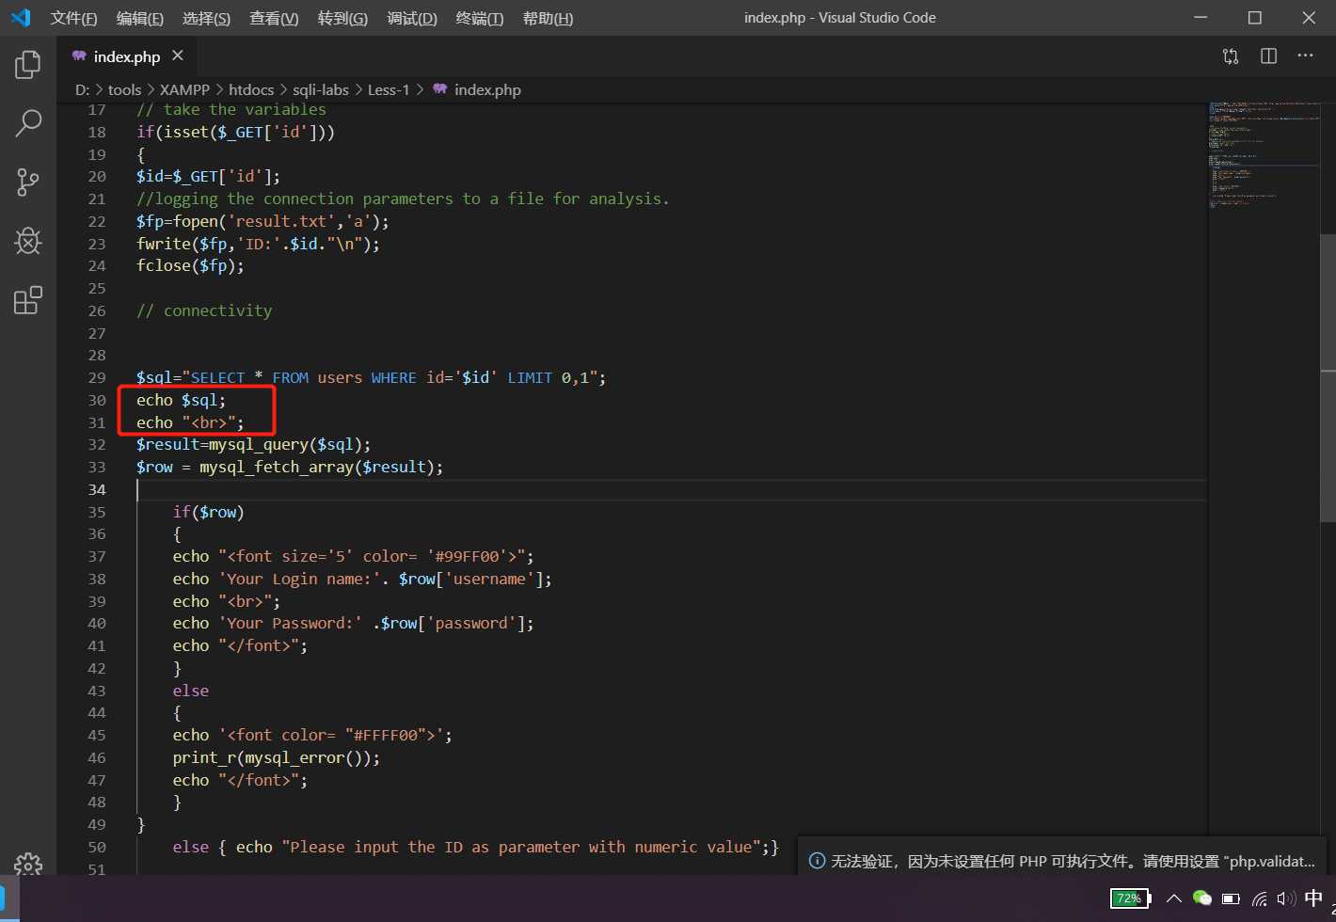Click '$result=mysql_query($sql);' line
Viewport: 1336px width, 922px height.
point(254,444)
